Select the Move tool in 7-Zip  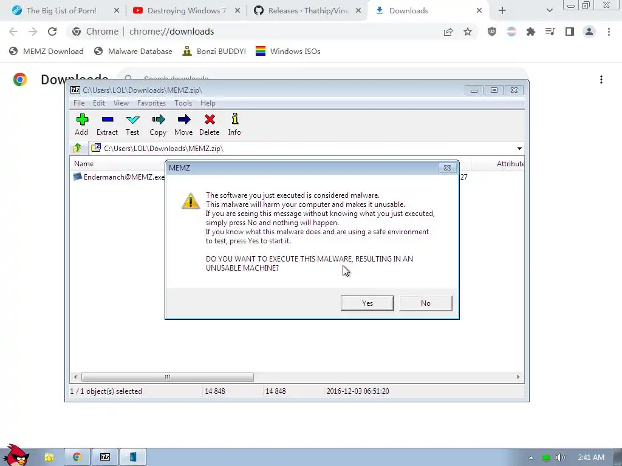[x=183, y=124]
